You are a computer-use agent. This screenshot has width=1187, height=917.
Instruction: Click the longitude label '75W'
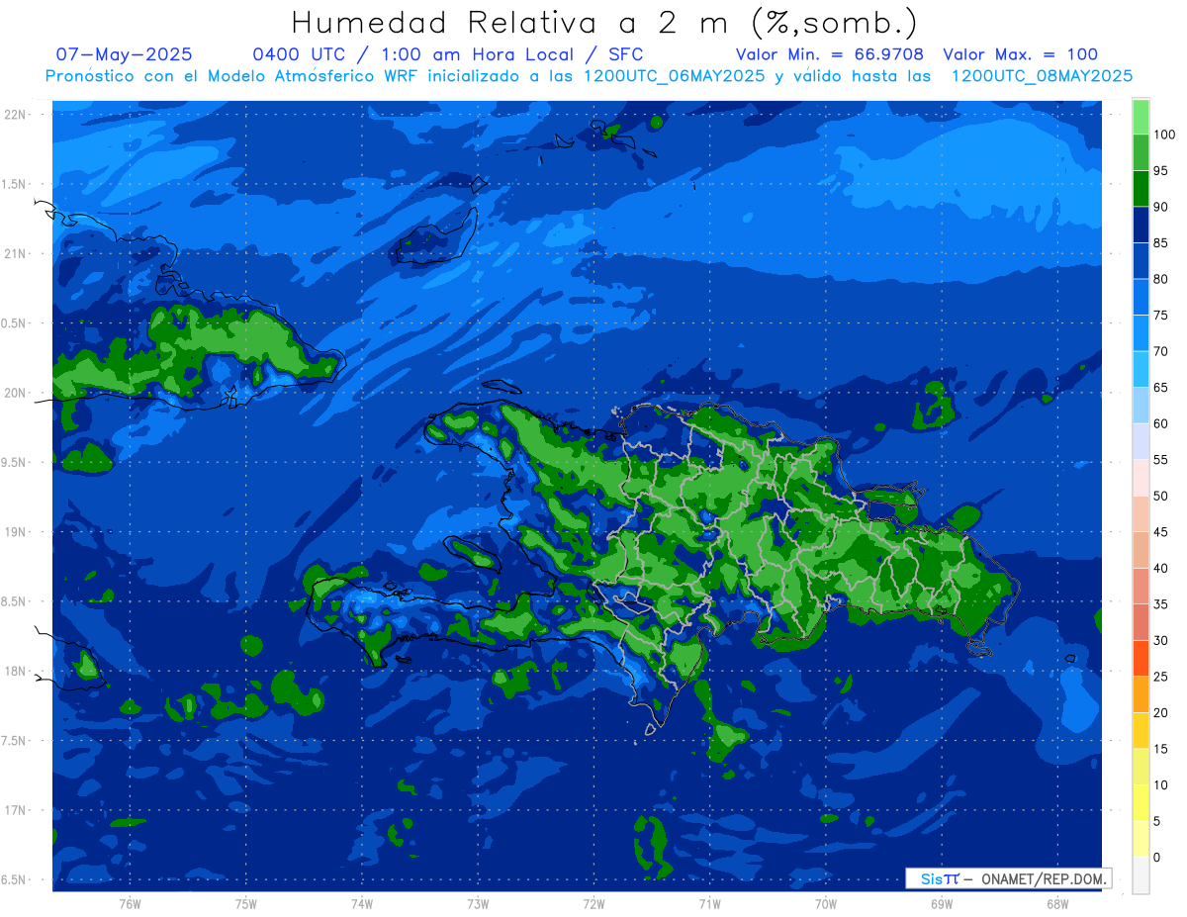[x=246, y=904]
